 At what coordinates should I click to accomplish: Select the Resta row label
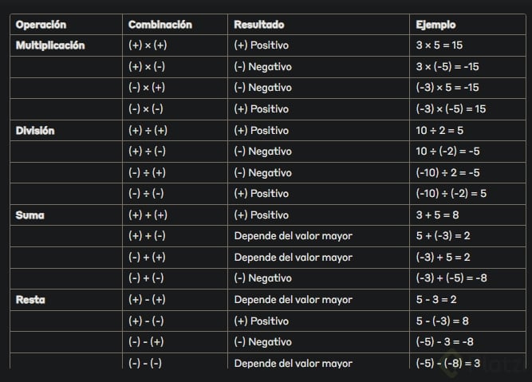coord(30,300)
